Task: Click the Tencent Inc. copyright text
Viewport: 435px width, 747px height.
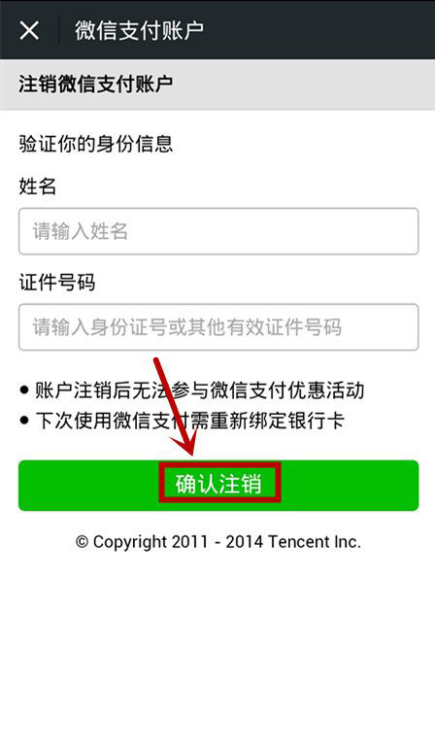Action: point(218,542)
